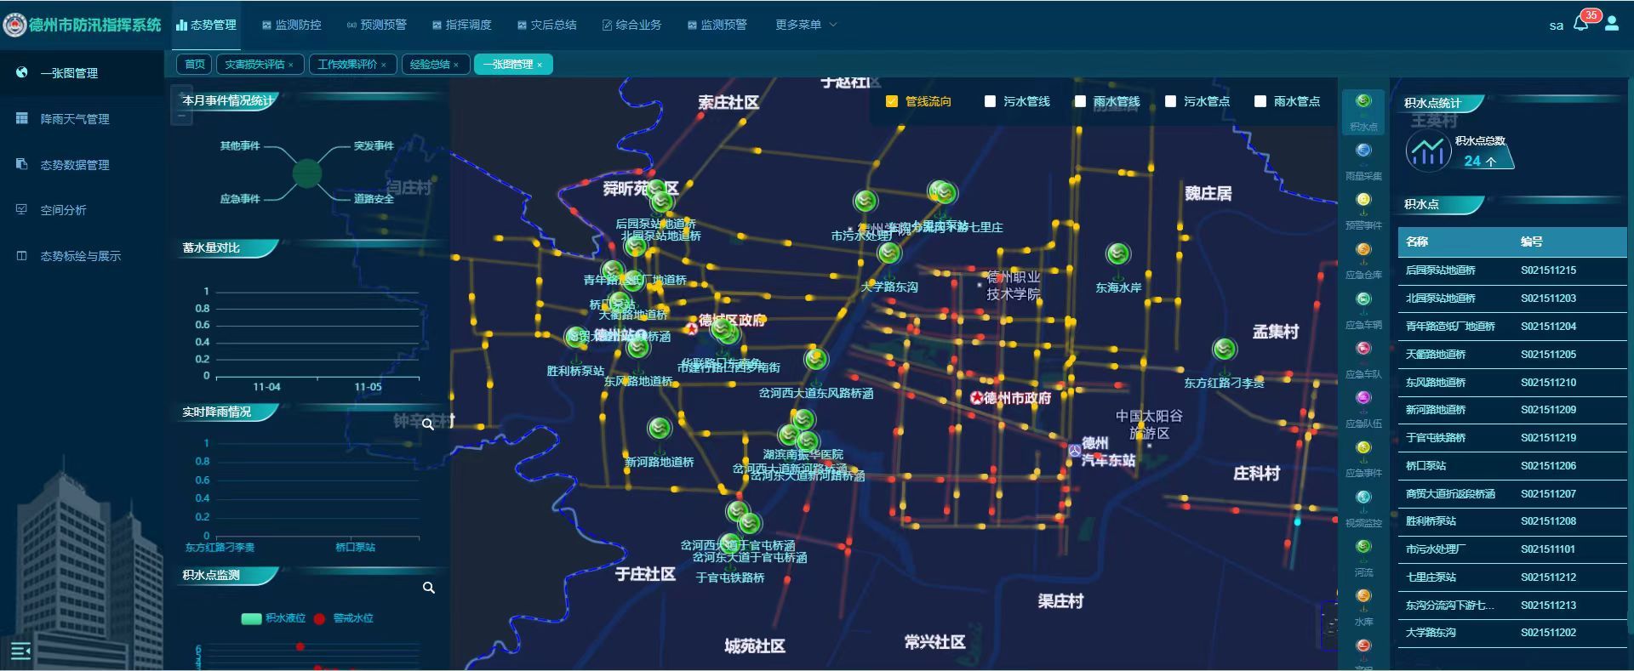Select the 后园泵站地道桥 table row
The height and width of the screenshot is (671, 1634).
coord(1511,270)
